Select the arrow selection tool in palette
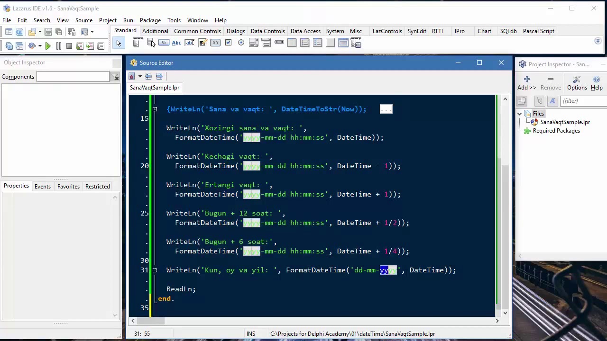Screen dimensions: 607x341 119,43
